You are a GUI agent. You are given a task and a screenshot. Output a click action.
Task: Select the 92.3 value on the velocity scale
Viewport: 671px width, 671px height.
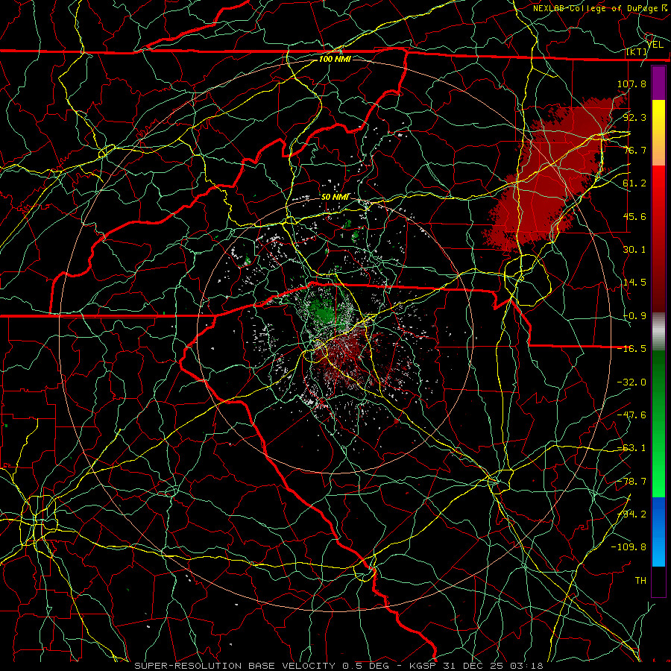tap(634, 117)
